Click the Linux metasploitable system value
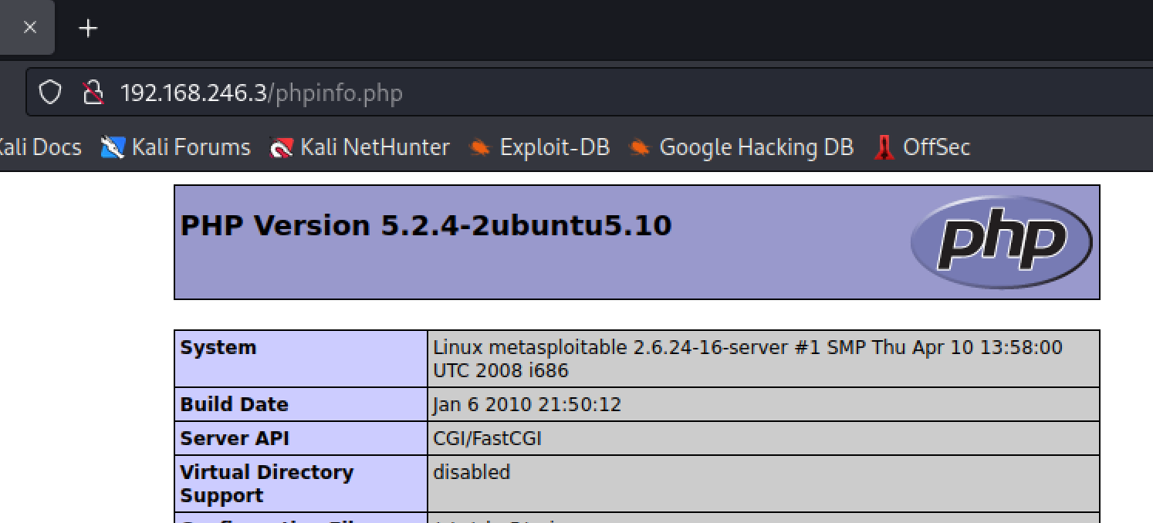This screenshot has height=523, width=1153. pyautogui.click(x=747, y=359)
